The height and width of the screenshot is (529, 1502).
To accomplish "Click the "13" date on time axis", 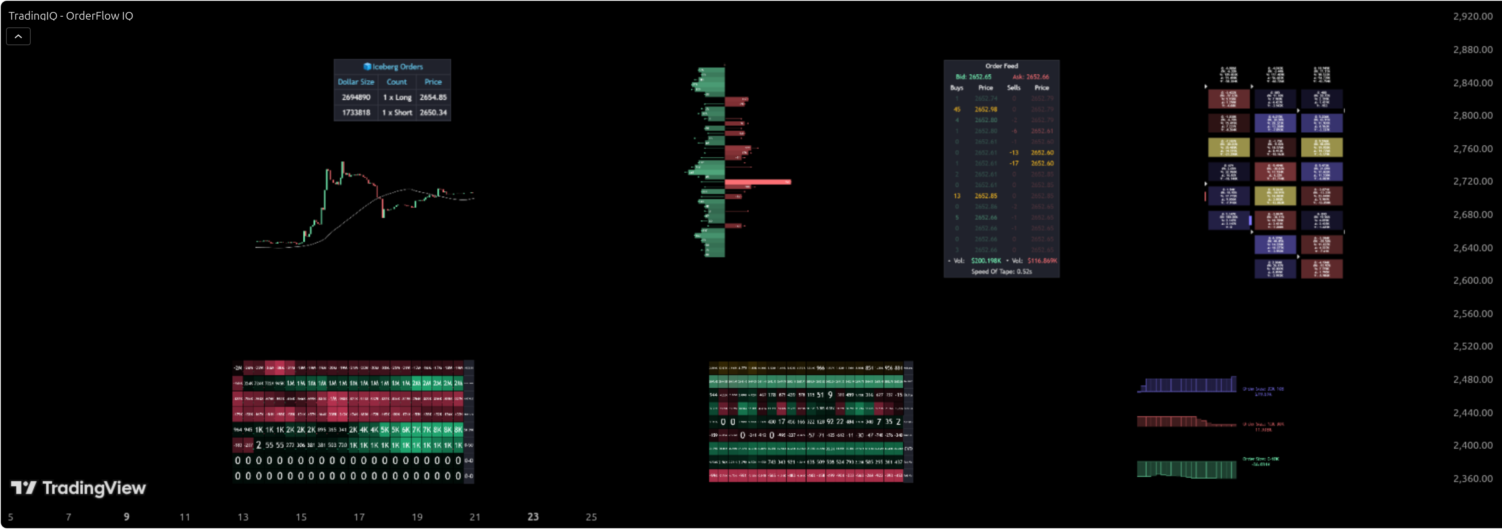I will 243,517.
